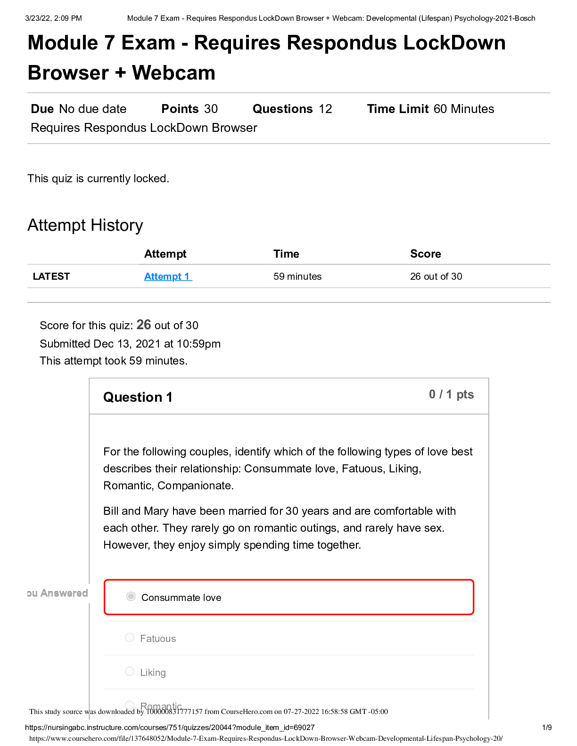Click the Questions 12 detail
577x746 pixels.
pos(292,109)
